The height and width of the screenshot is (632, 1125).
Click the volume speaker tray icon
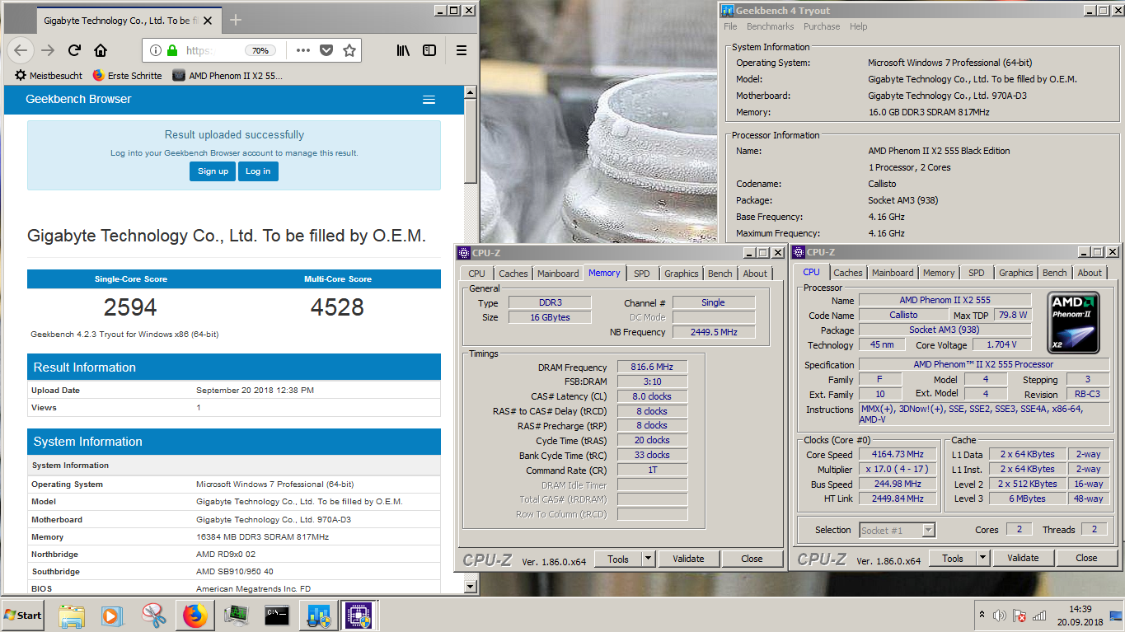point(1000,616)
